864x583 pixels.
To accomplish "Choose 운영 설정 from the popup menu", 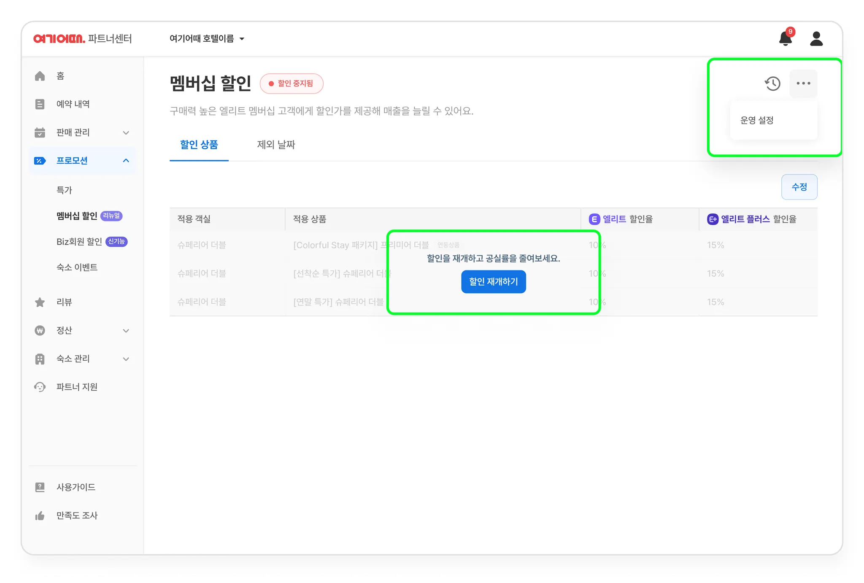I will [757, 120].
